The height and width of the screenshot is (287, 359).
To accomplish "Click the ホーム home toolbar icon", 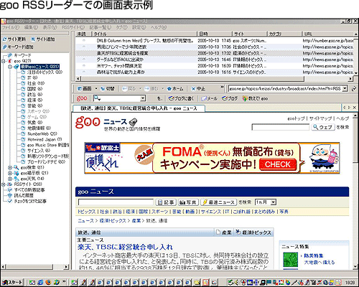I will (x=169, y=89).
